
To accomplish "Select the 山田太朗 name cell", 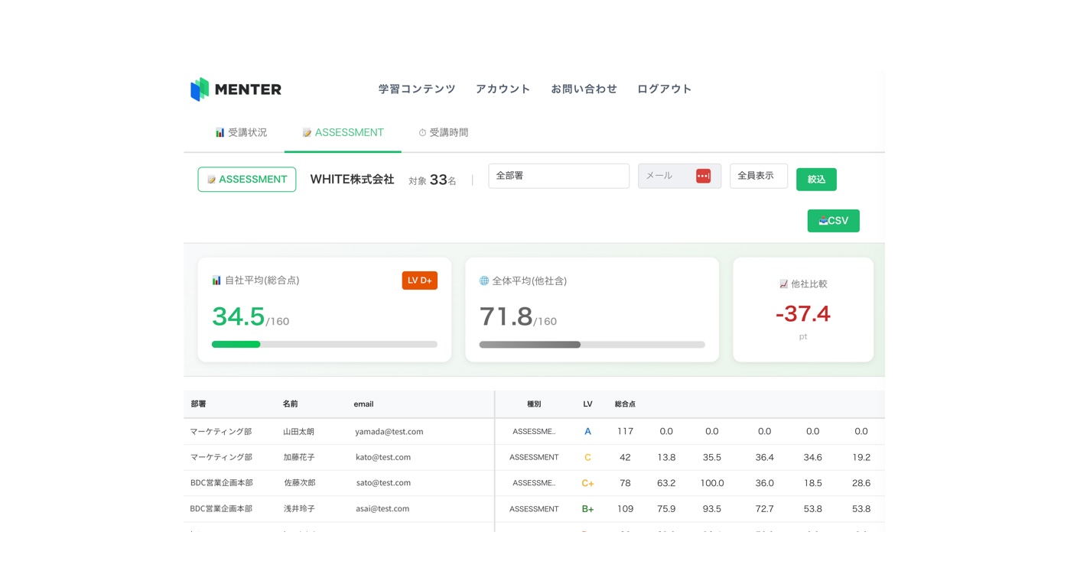I will (298, 432).
